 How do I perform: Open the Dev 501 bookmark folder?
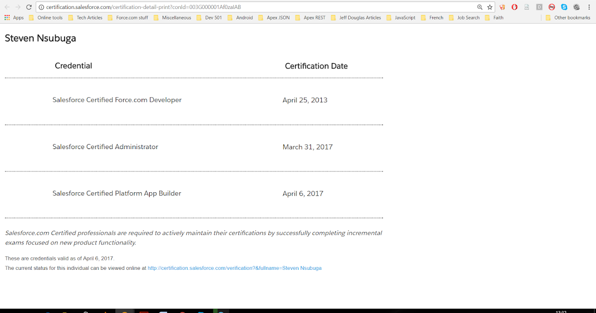coord(209,17)
